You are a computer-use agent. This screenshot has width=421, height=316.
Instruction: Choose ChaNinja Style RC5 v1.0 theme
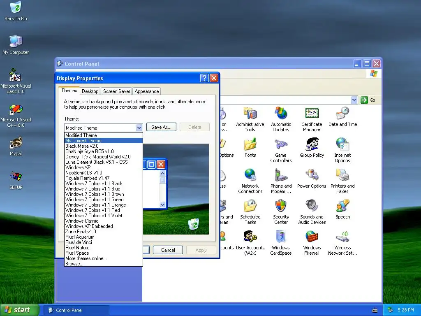[103, 151]
